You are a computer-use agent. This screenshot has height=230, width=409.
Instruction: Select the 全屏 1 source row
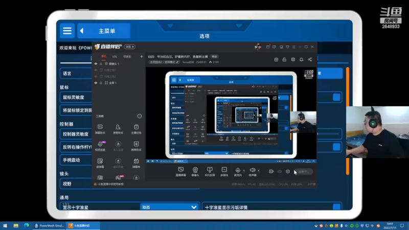119,83
